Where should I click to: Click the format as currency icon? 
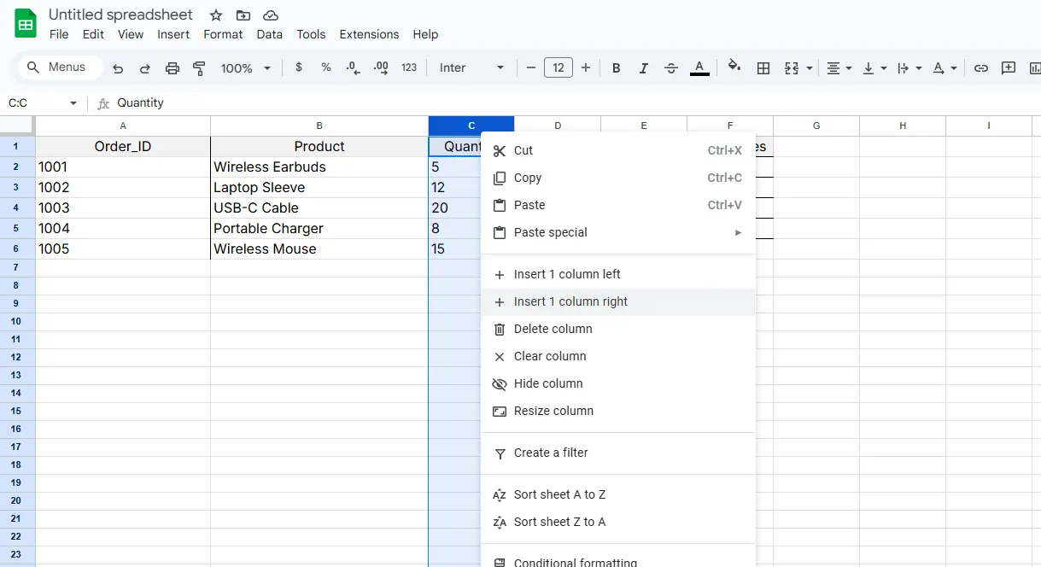[298, 67]
